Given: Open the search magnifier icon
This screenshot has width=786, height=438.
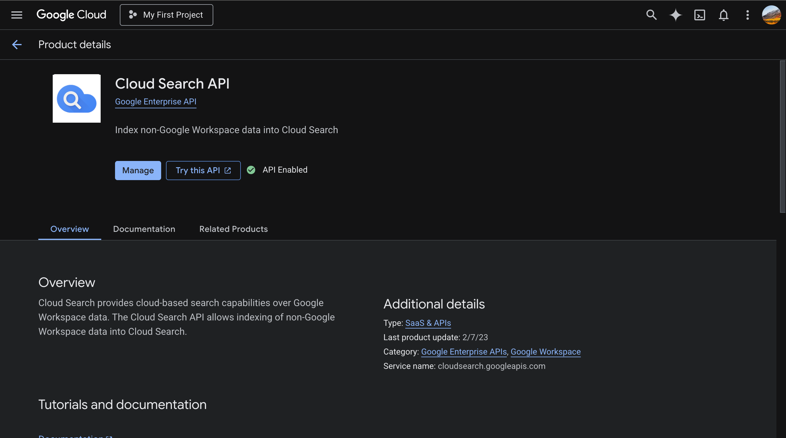Looking at the screenshot, I should point(651,15).
